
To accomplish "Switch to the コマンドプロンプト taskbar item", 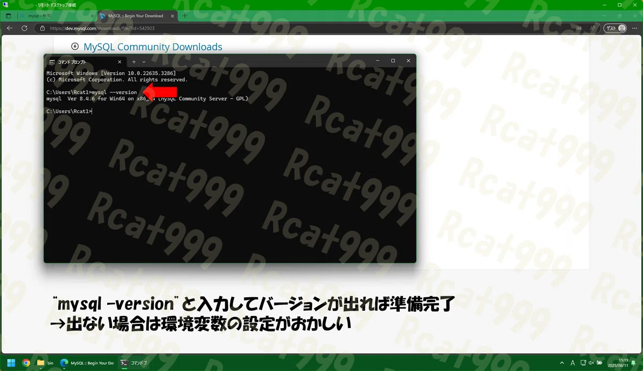I will click(x=134, y=362).
